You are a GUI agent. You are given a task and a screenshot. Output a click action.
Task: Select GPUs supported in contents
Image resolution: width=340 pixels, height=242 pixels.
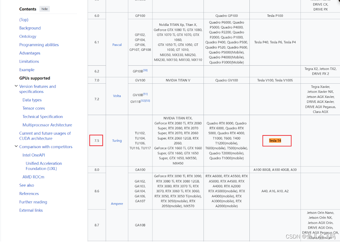pyautogui.click(x=35, y=78)
